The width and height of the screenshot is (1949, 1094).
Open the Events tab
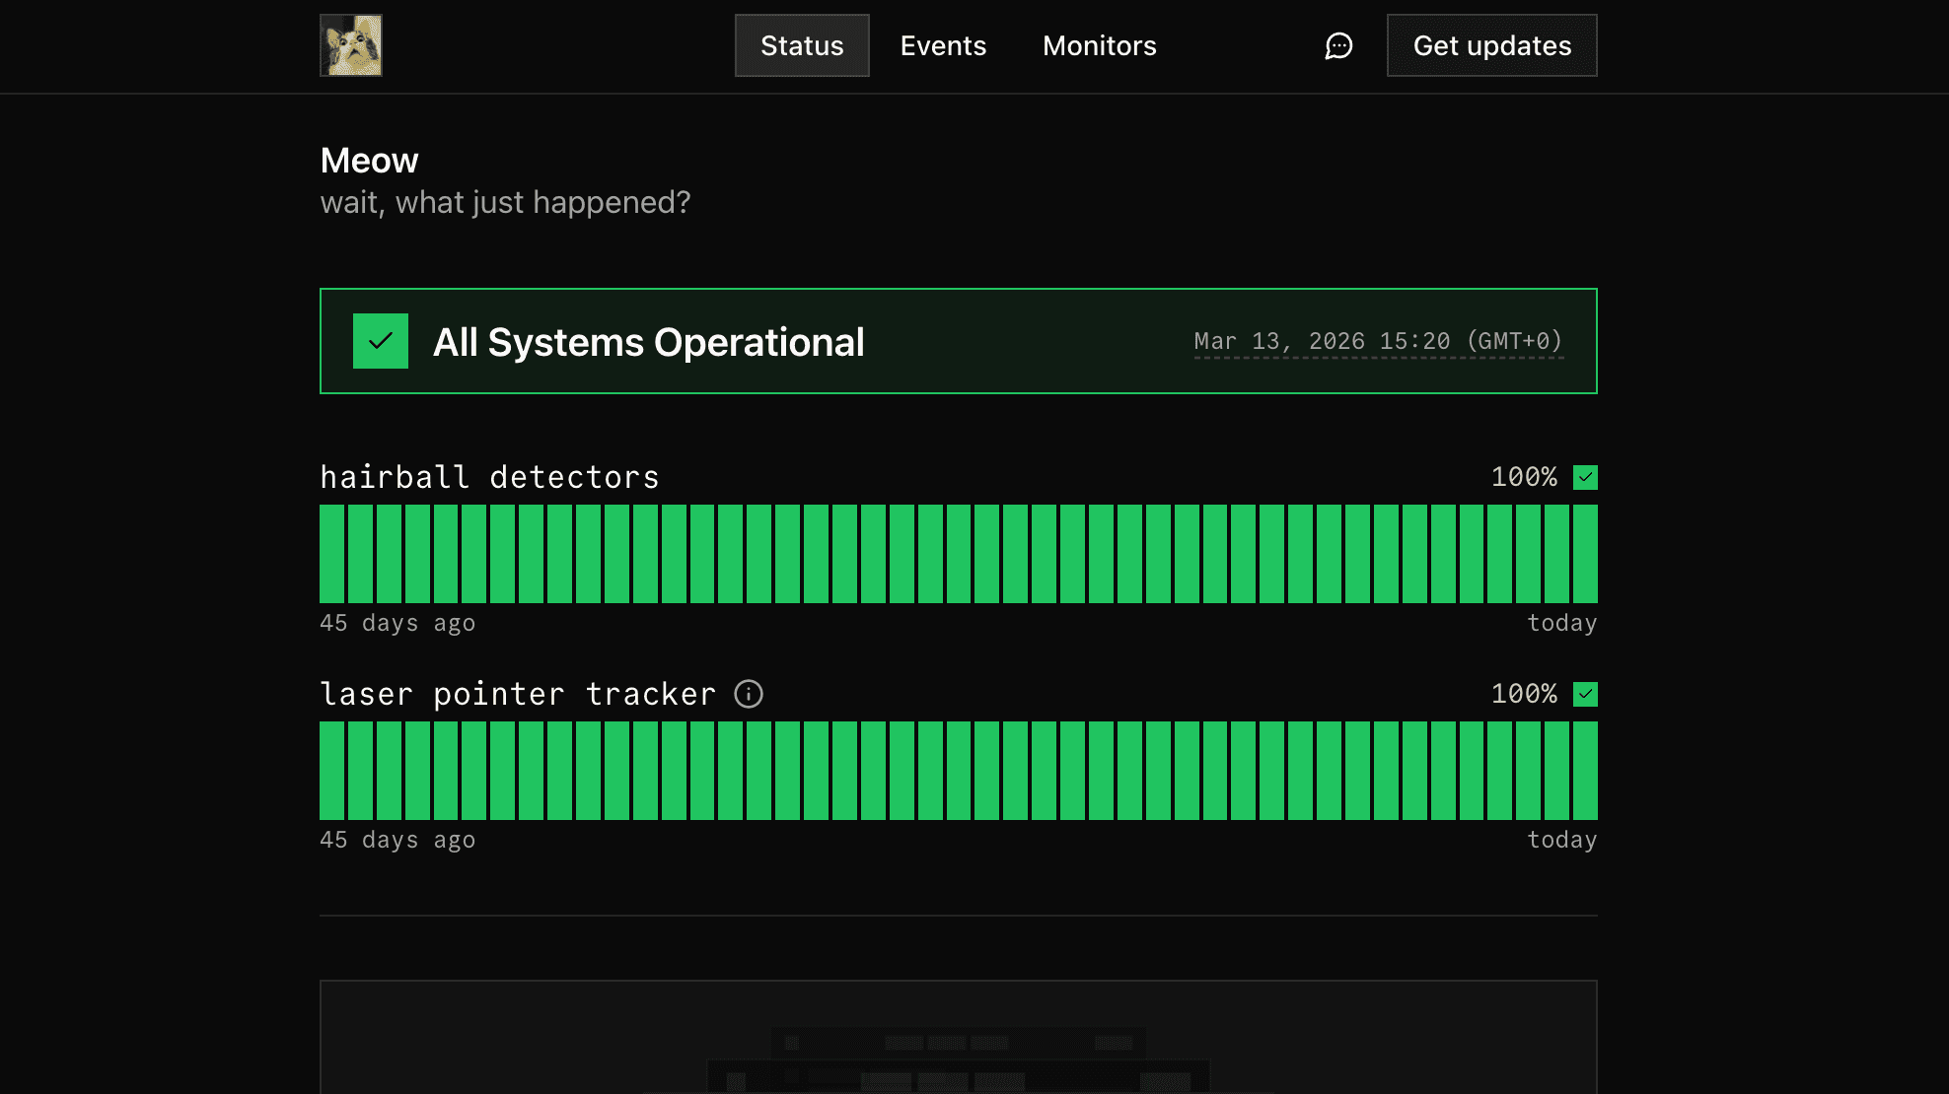click(x=943, y=45)
